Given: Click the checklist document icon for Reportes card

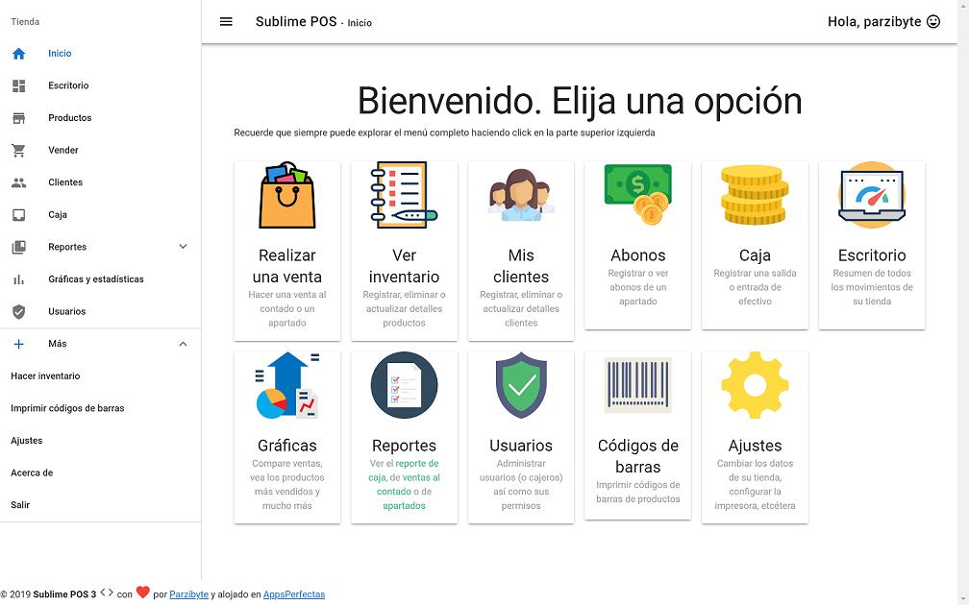Looking at the screenshot, I should (404, 385).
